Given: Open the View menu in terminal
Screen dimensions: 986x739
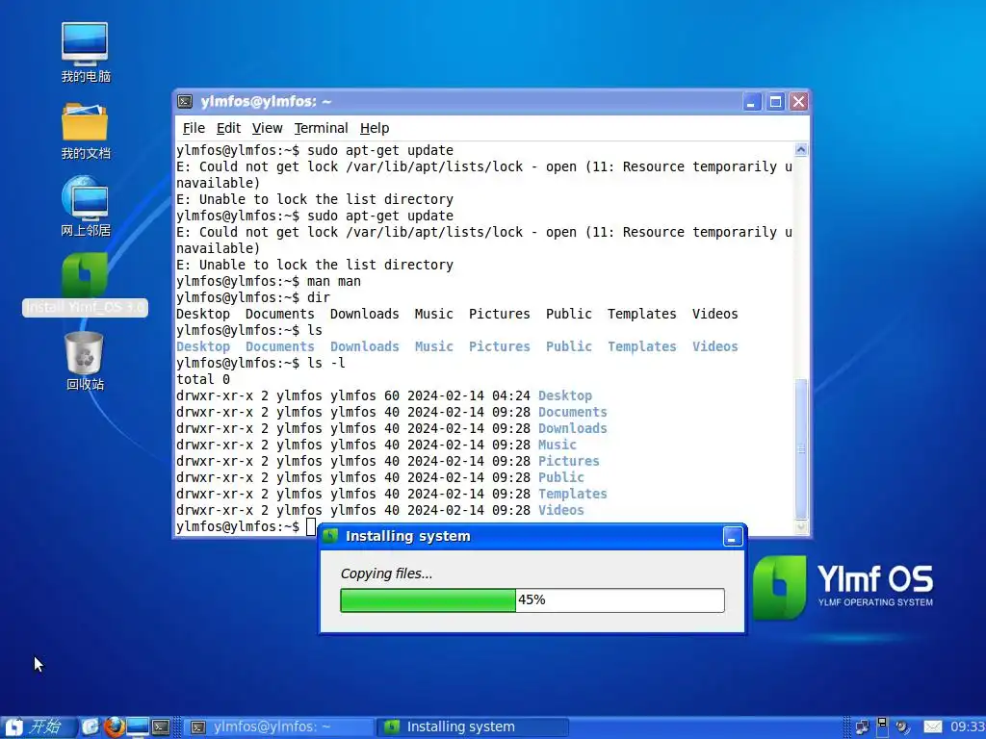Looking at the screenshot, I should (268, 128).
